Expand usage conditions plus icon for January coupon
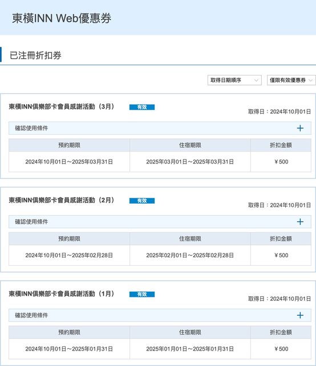 300,315
